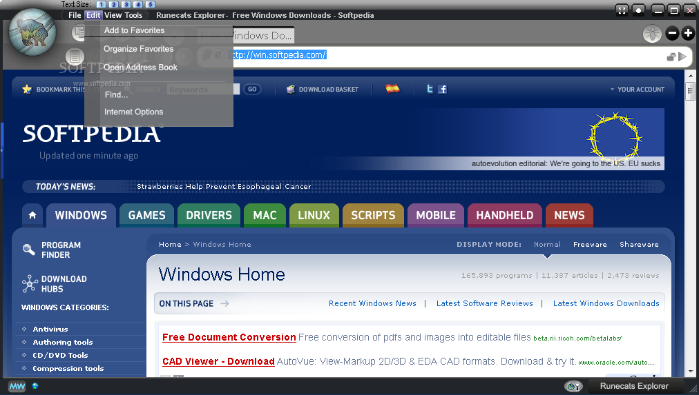
Task: Click the upper round pages icon
Action: point(79,32)
